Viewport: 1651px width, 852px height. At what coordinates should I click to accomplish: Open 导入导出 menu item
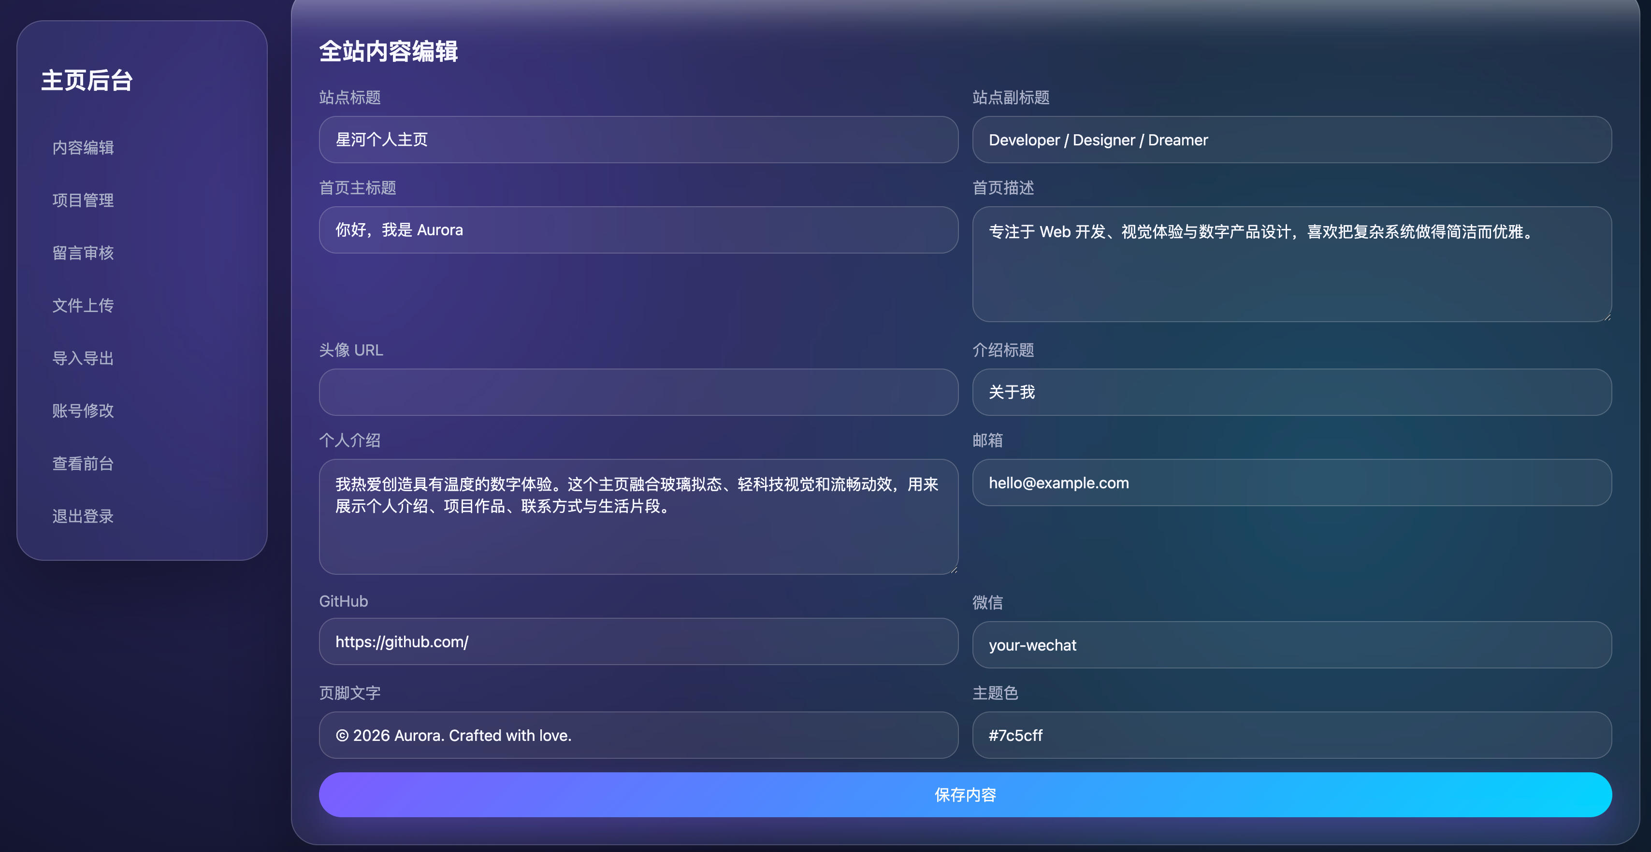[83, 358]
